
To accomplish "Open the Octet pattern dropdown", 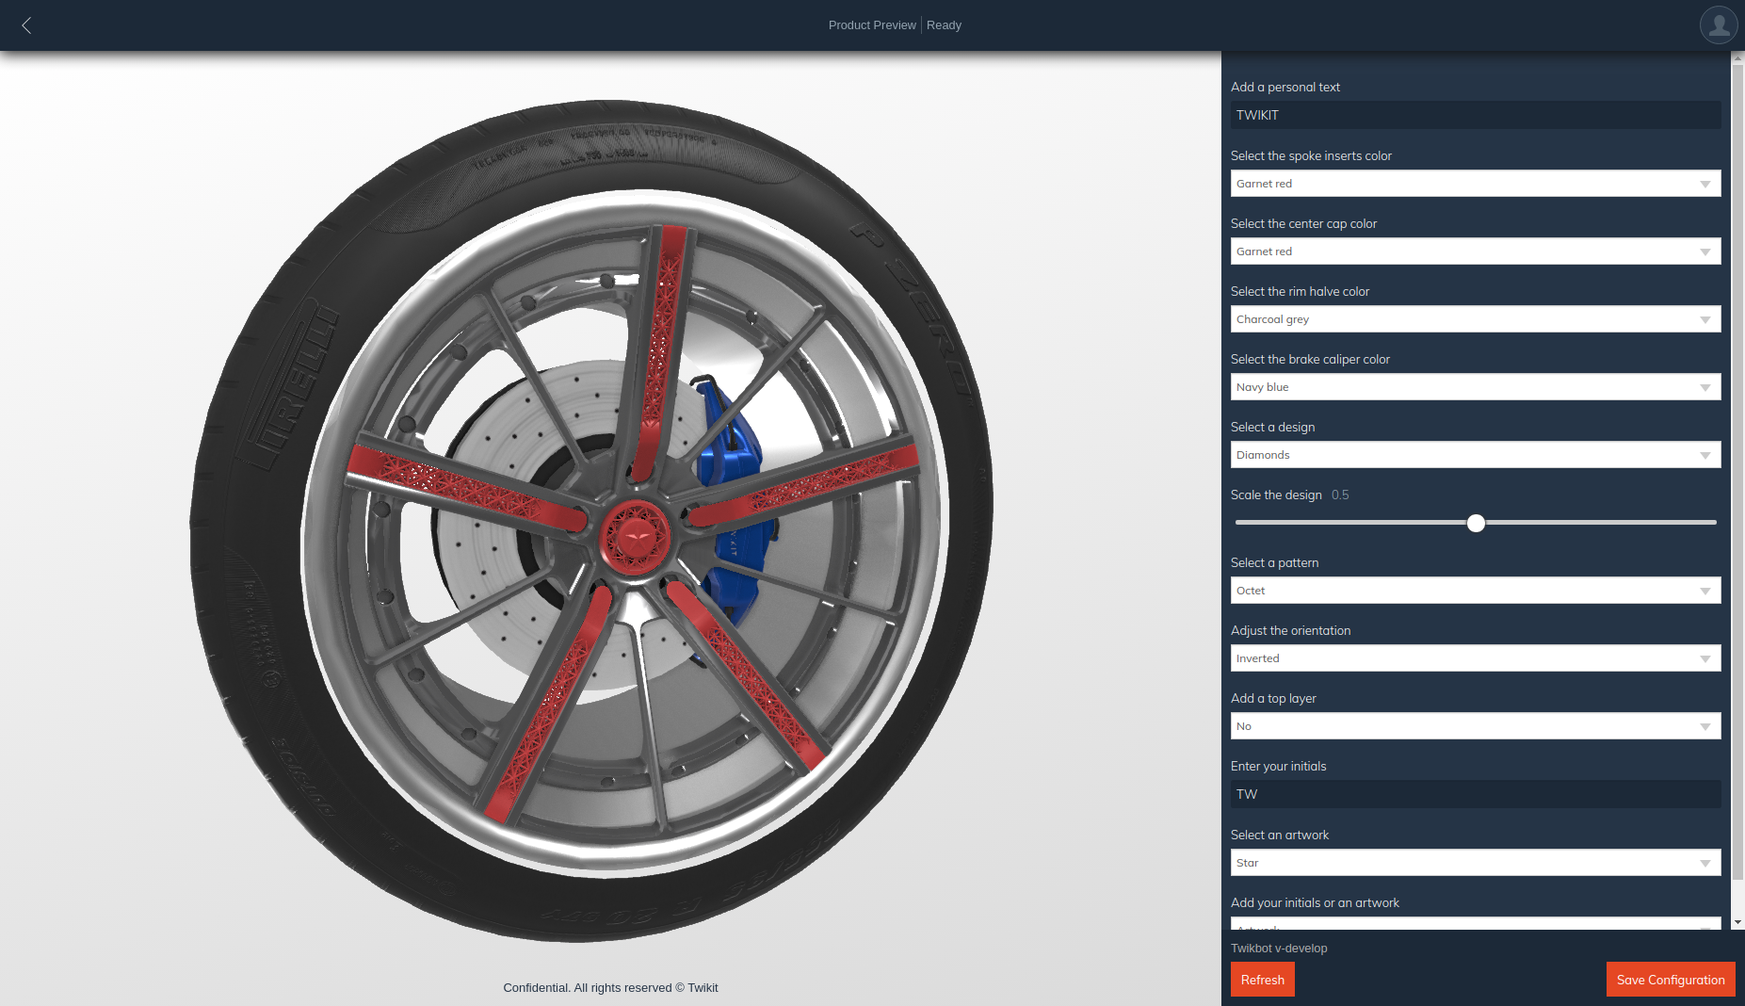I will click(1475, 590).
